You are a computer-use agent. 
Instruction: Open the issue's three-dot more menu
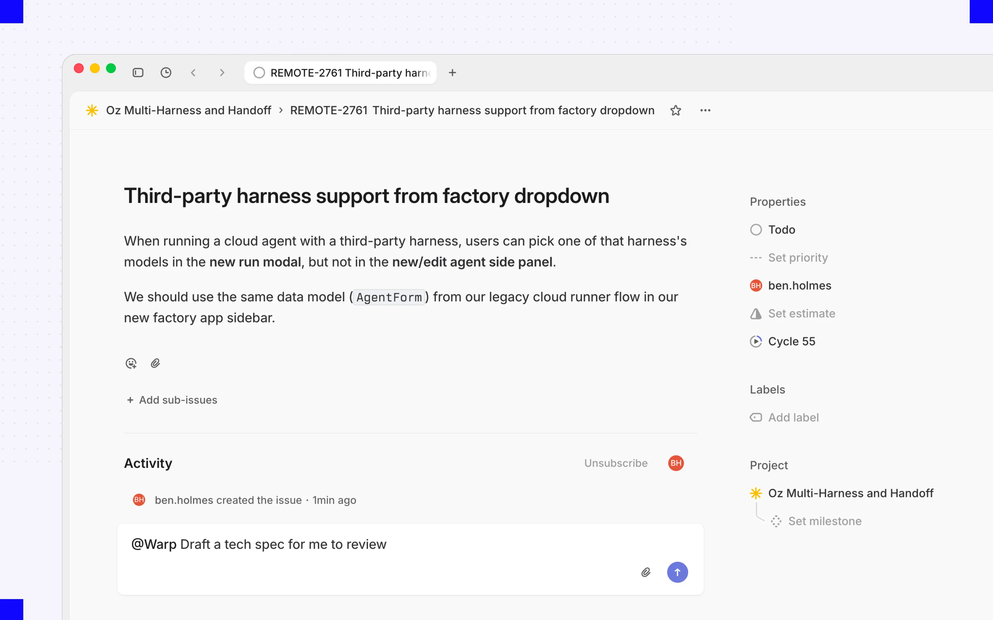[x=705, y=110]
